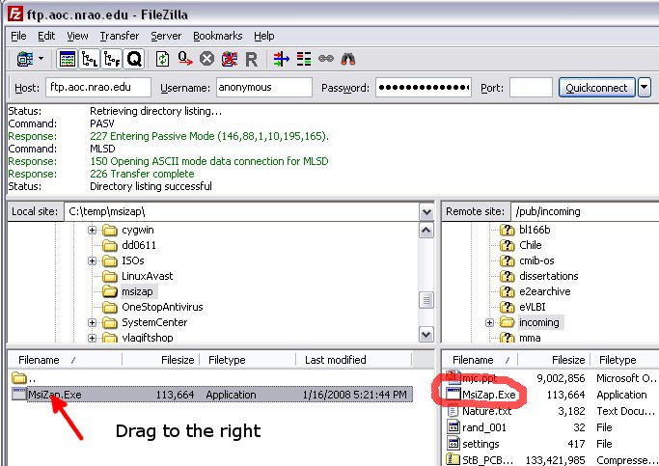
Task: Open the Bookmarks menu
Action: click(218, 36)
